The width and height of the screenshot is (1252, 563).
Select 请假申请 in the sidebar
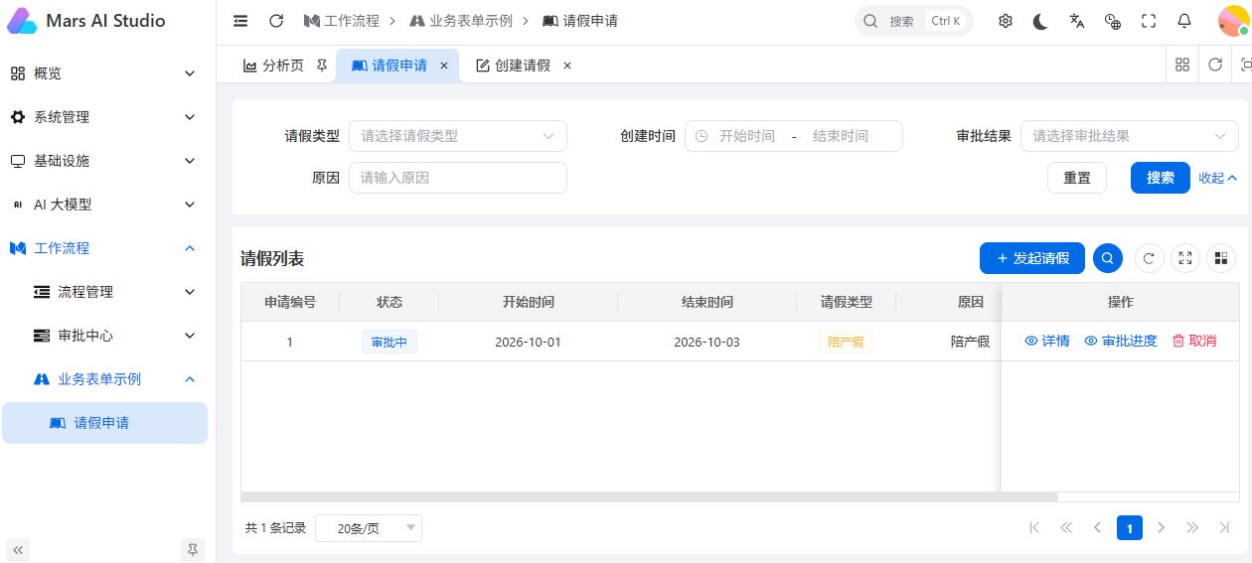point(104,423)
